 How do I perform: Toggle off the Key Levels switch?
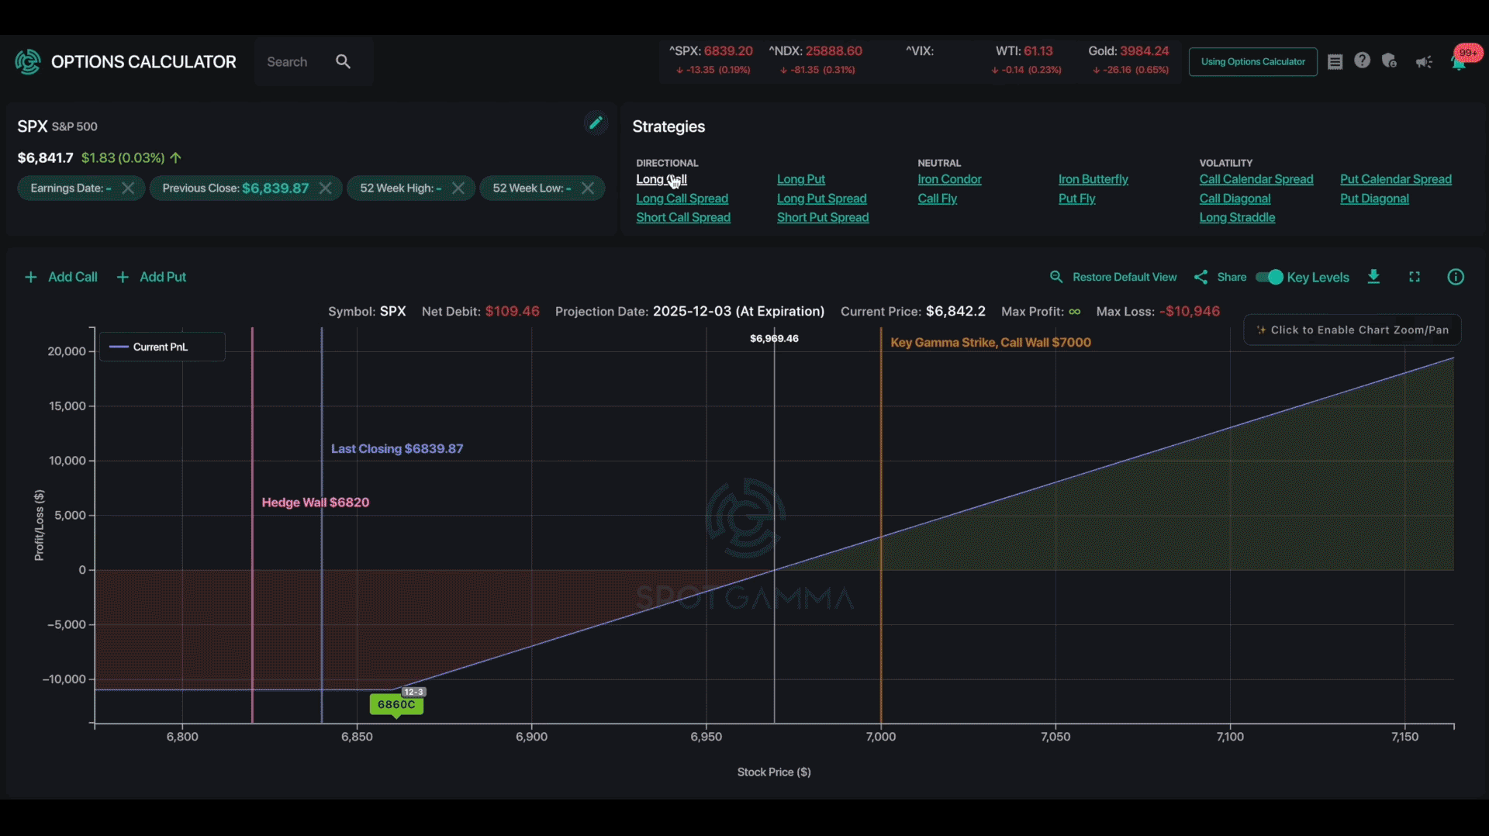1270,277
